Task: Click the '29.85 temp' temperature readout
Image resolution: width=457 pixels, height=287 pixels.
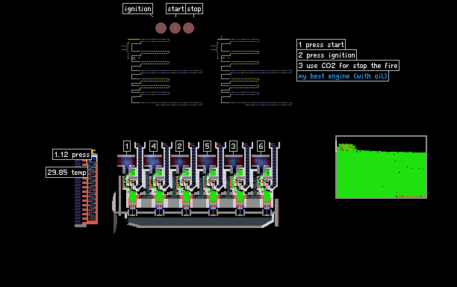Action: (x=66, y=173)
